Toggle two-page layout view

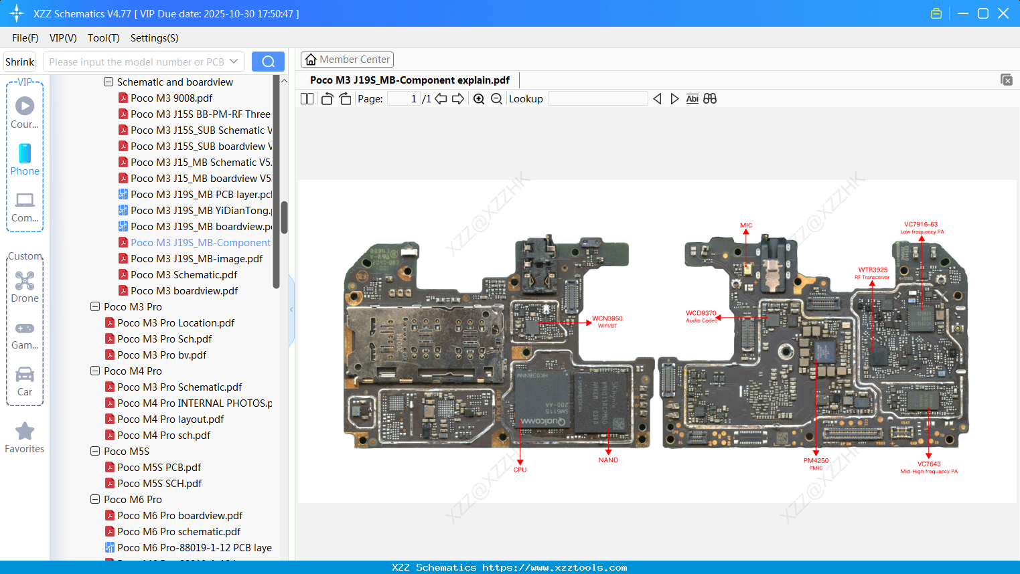click(x=307, y=98)
